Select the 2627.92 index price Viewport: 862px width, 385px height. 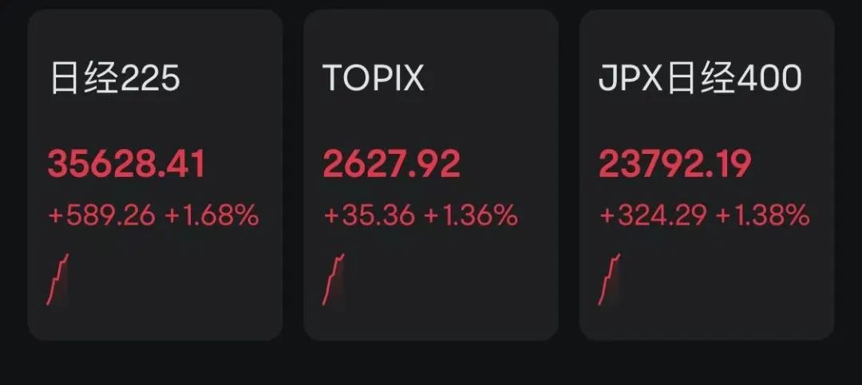(x=392, y=164)
